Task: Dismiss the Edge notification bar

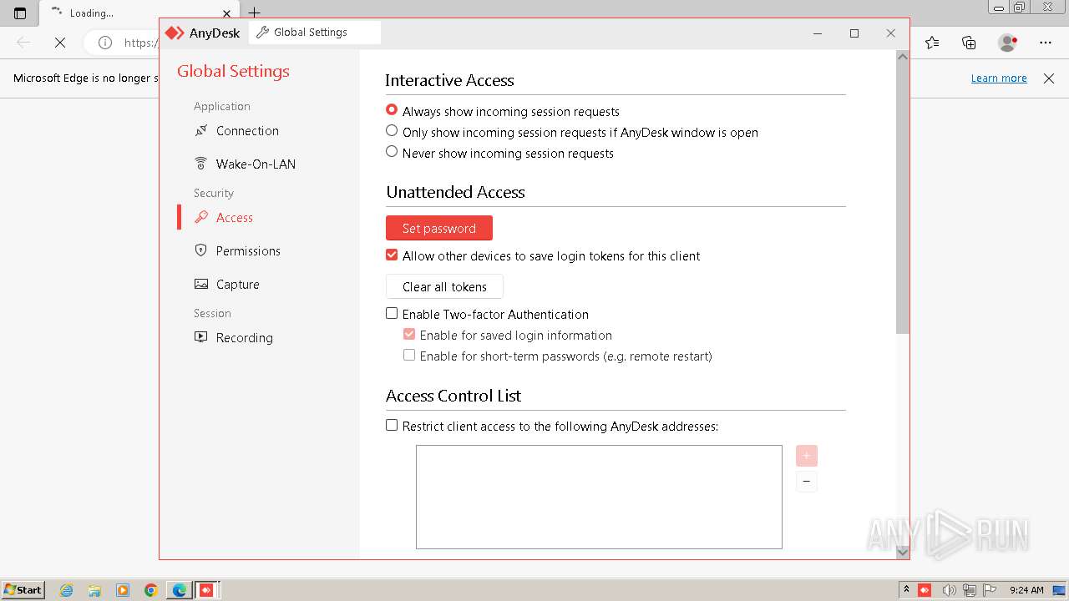Action: click(x=1049, y=78)
